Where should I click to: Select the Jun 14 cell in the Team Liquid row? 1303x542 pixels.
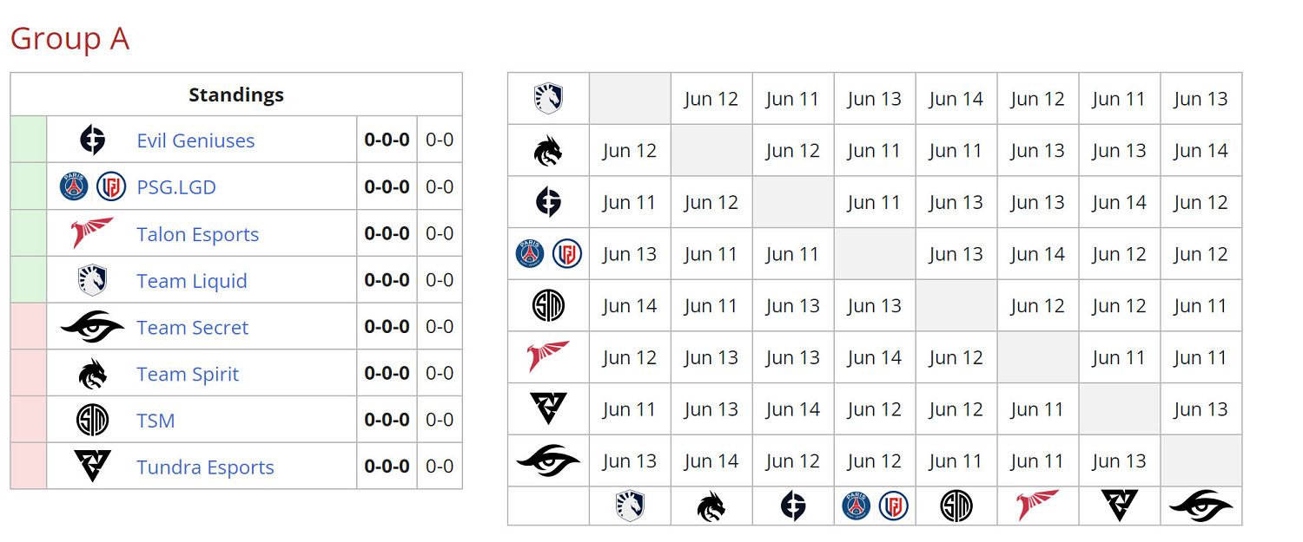(x=956, y=99)
